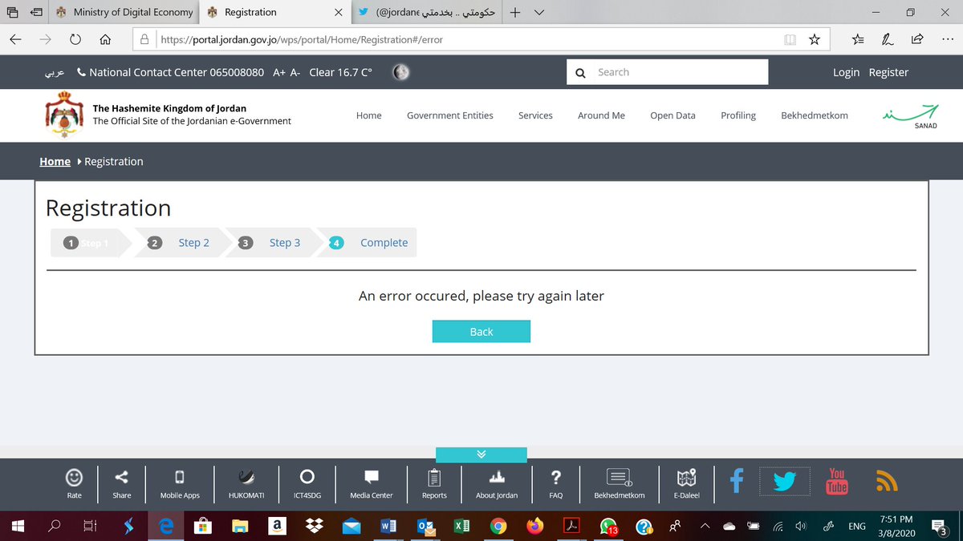Click the SANAD logo
963x541 pixels.
910,115
